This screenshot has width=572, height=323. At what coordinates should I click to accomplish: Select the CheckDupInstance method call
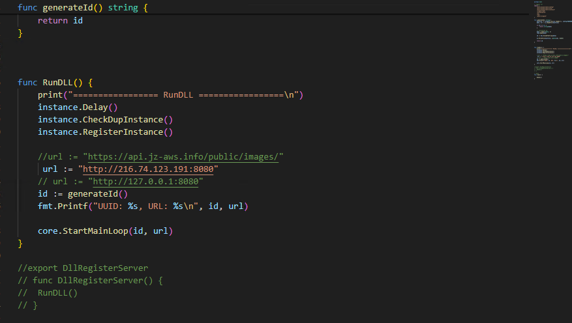point(124,120)
